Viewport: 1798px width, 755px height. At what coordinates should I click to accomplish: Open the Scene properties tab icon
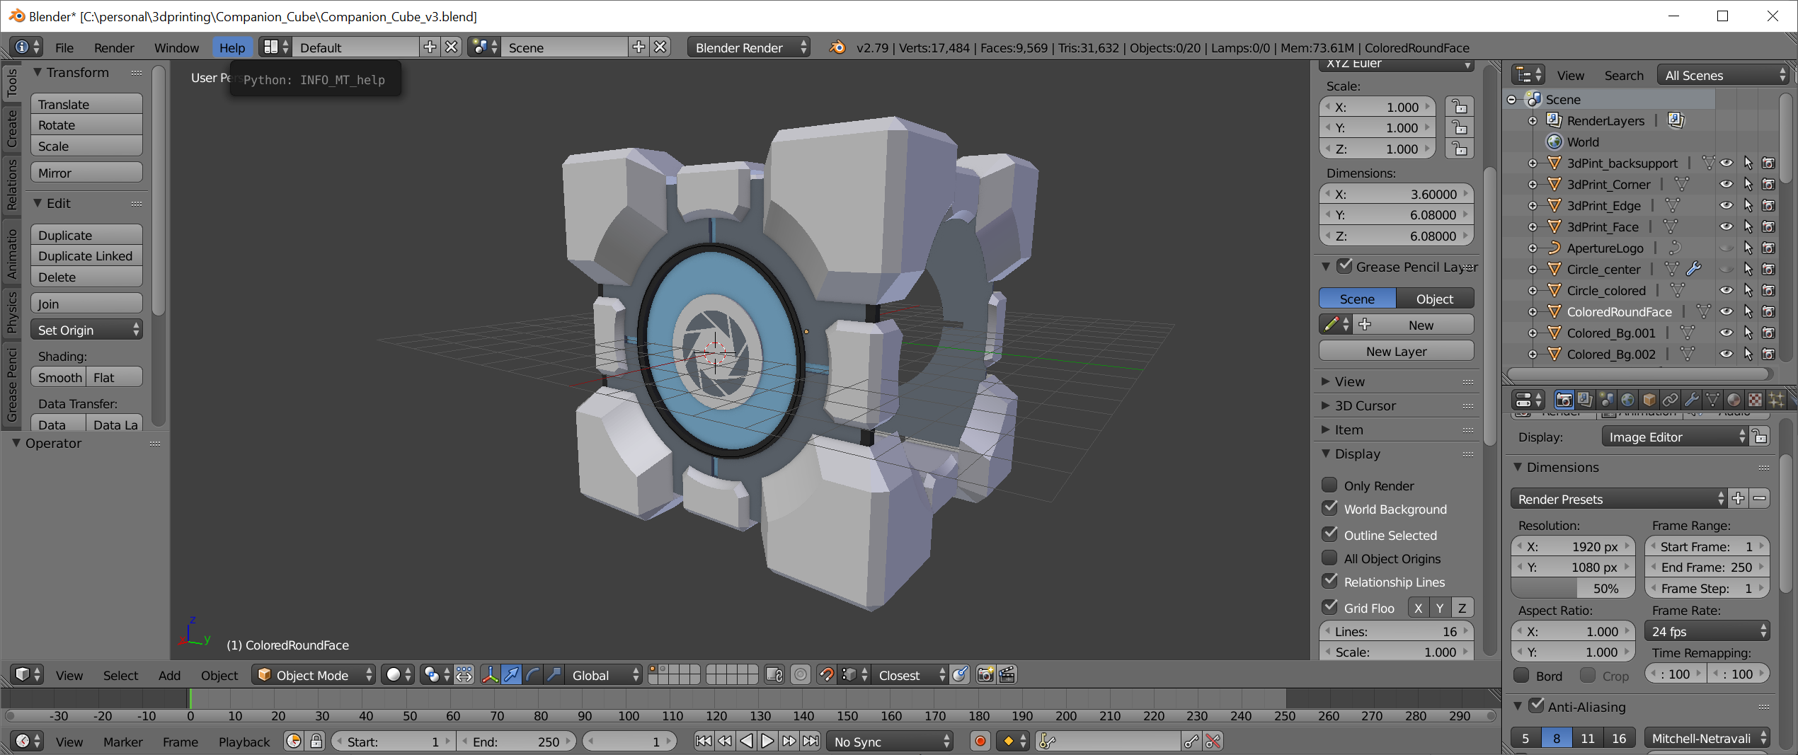point(1606,400)
